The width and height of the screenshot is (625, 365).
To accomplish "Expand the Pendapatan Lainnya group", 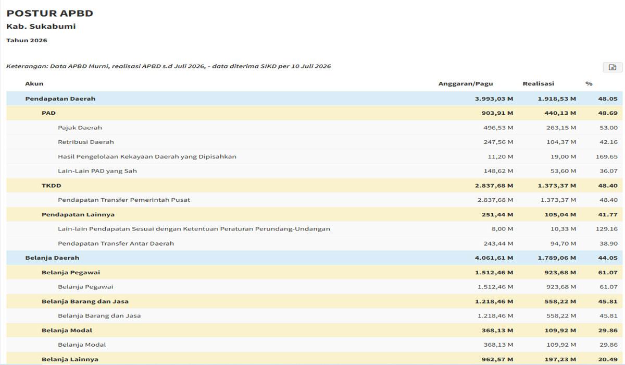I will (x=315, y=214).
